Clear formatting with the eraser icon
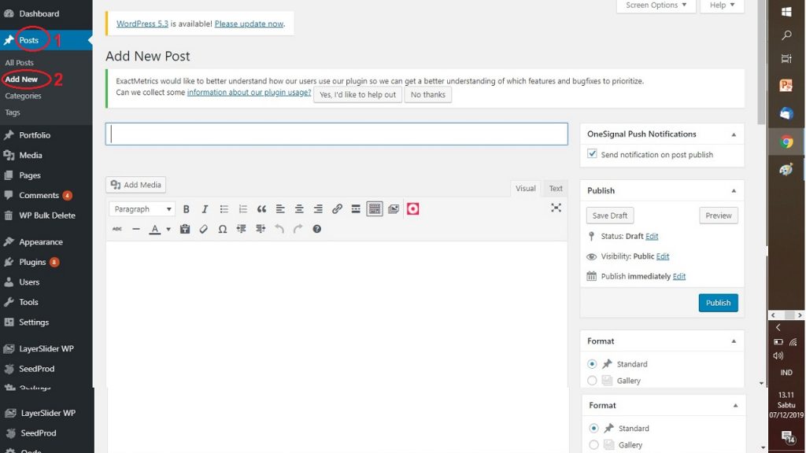806x453 pixels. (x=203, y=229)
